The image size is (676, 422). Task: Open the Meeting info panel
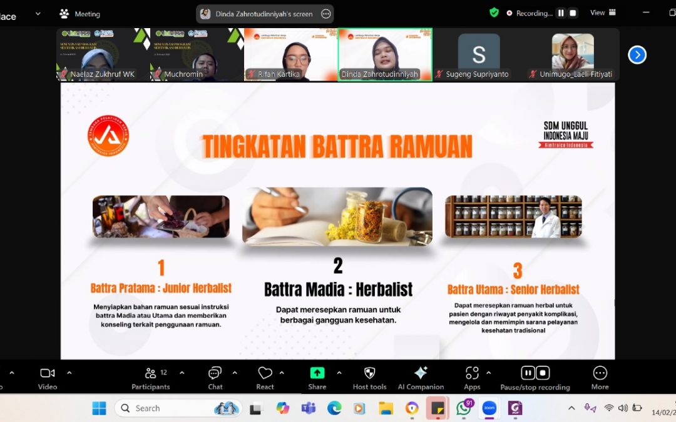tap(79, 14)
